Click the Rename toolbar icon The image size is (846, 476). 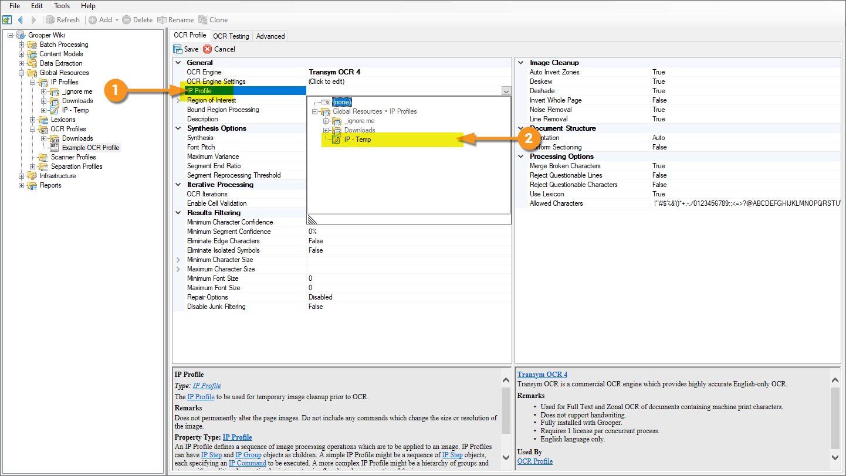tap(162, 20)
